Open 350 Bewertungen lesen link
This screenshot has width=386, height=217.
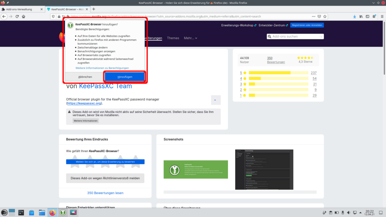(105, 193)
